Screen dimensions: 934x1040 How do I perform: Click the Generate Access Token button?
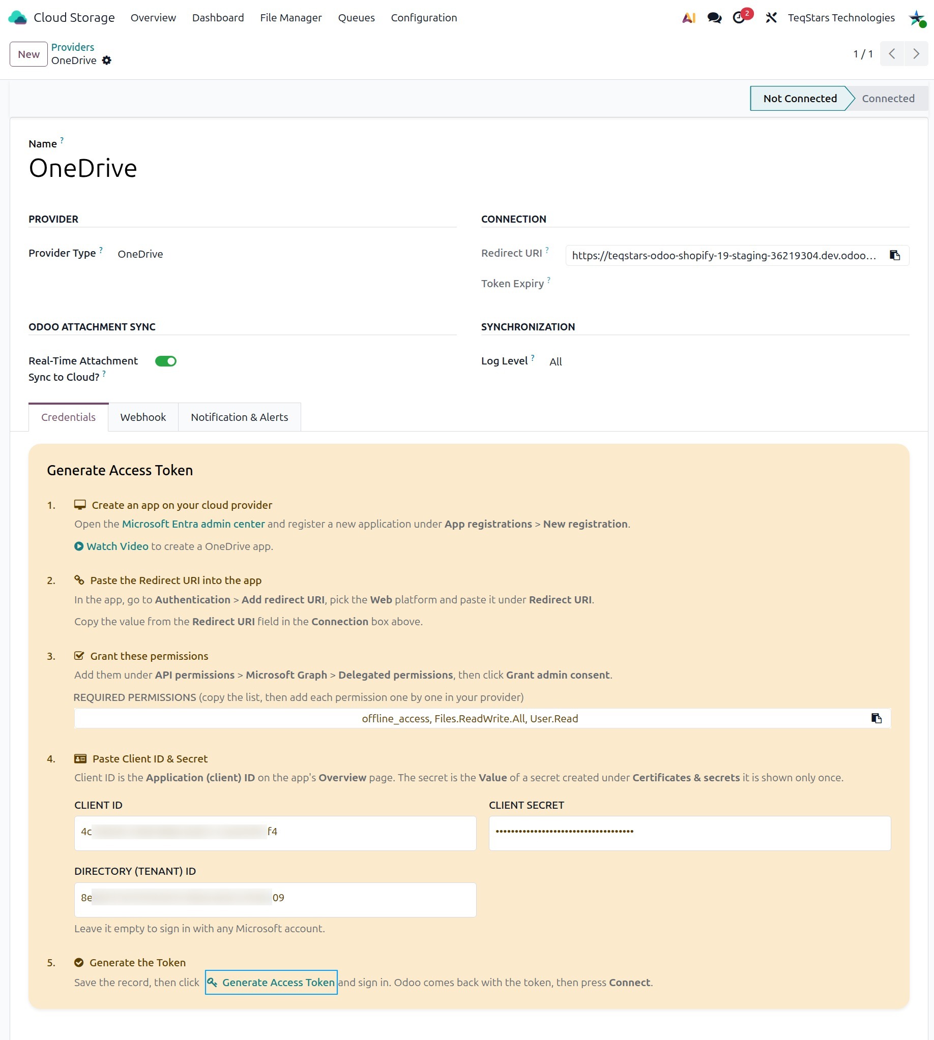[x=271, y=982]
